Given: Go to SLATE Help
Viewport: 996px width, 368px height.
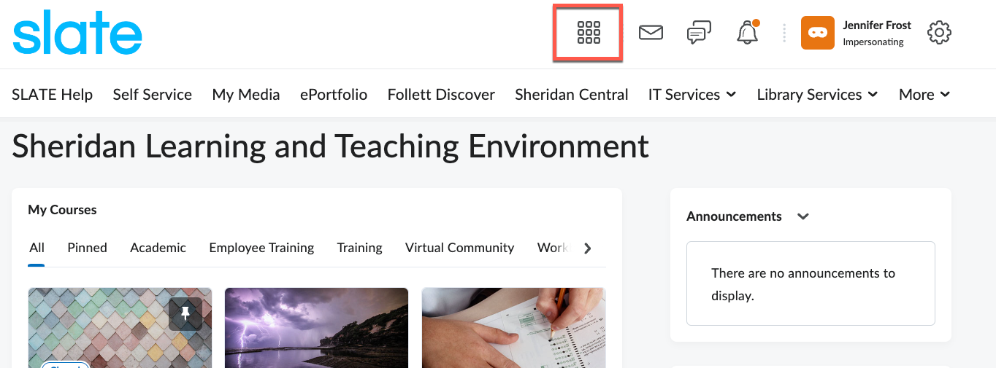Looking at the screenshot, I should tap(52, 95).
